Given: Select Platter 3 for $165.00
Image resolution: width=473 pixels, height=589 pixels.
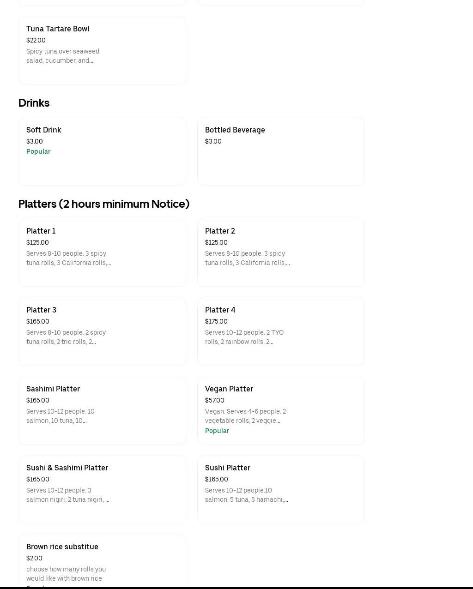Looking at the screenshot, I should pyautogui.click(x=102, y=331).
